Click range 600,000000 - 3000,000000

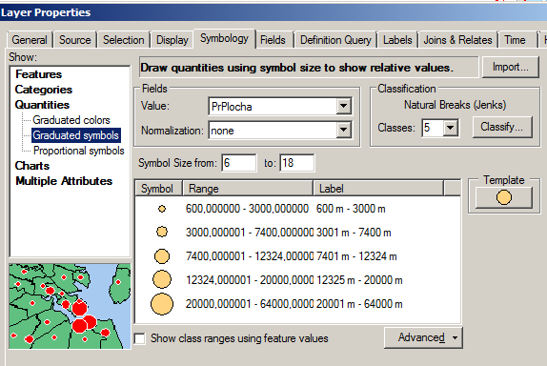[247, 209]
